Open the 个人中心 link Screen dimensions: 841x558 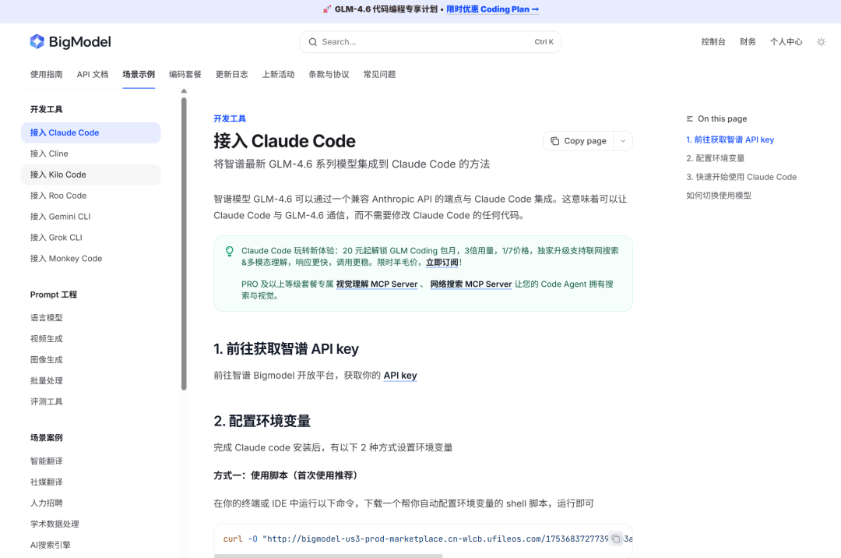pyautogui.click(x=786, y=42)
